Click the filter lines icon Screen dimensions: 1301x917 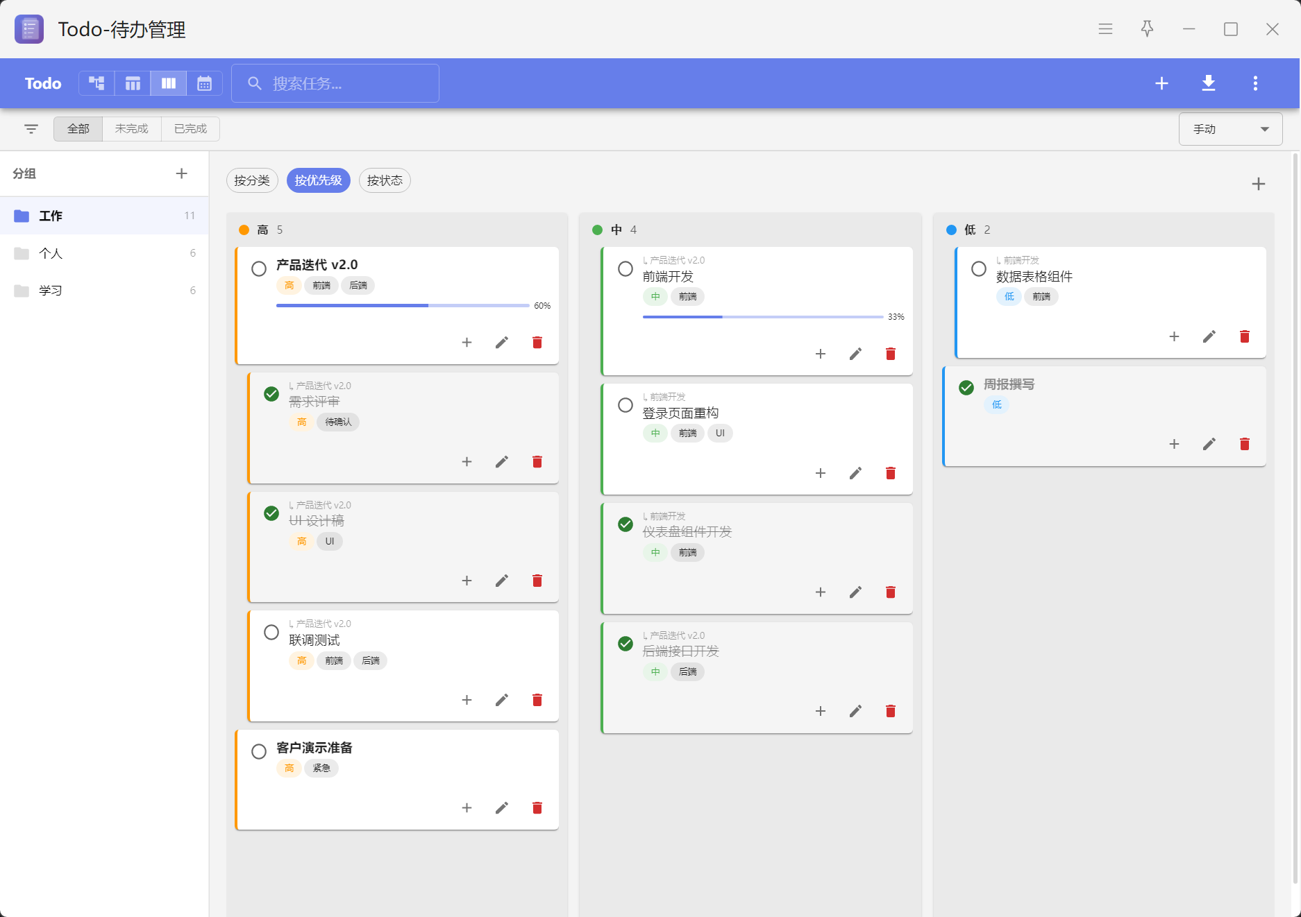[x=31, y=129]
